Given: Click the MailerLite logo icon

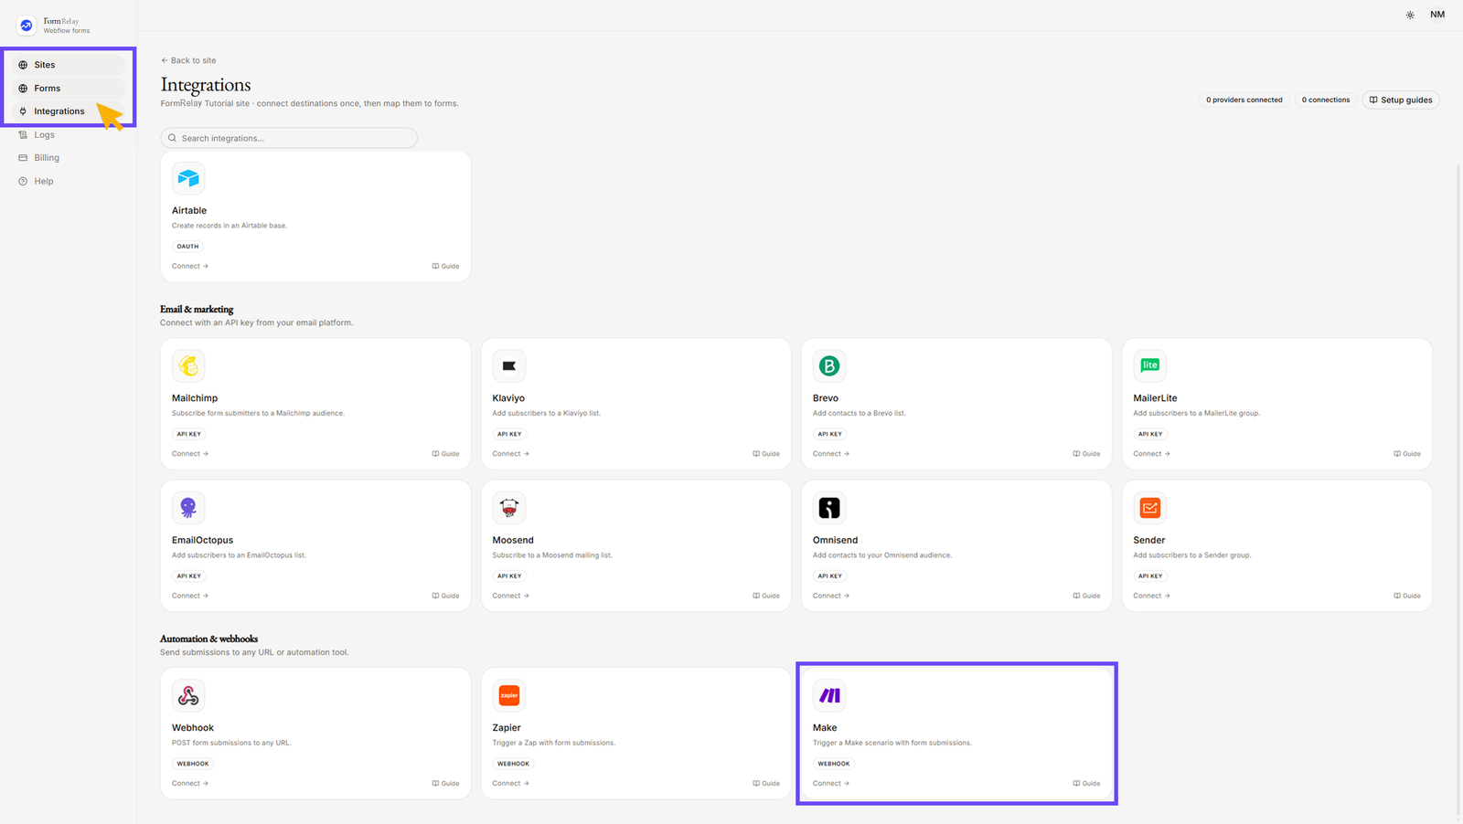Looking at the screenshot, I should tap(1150, 365).
